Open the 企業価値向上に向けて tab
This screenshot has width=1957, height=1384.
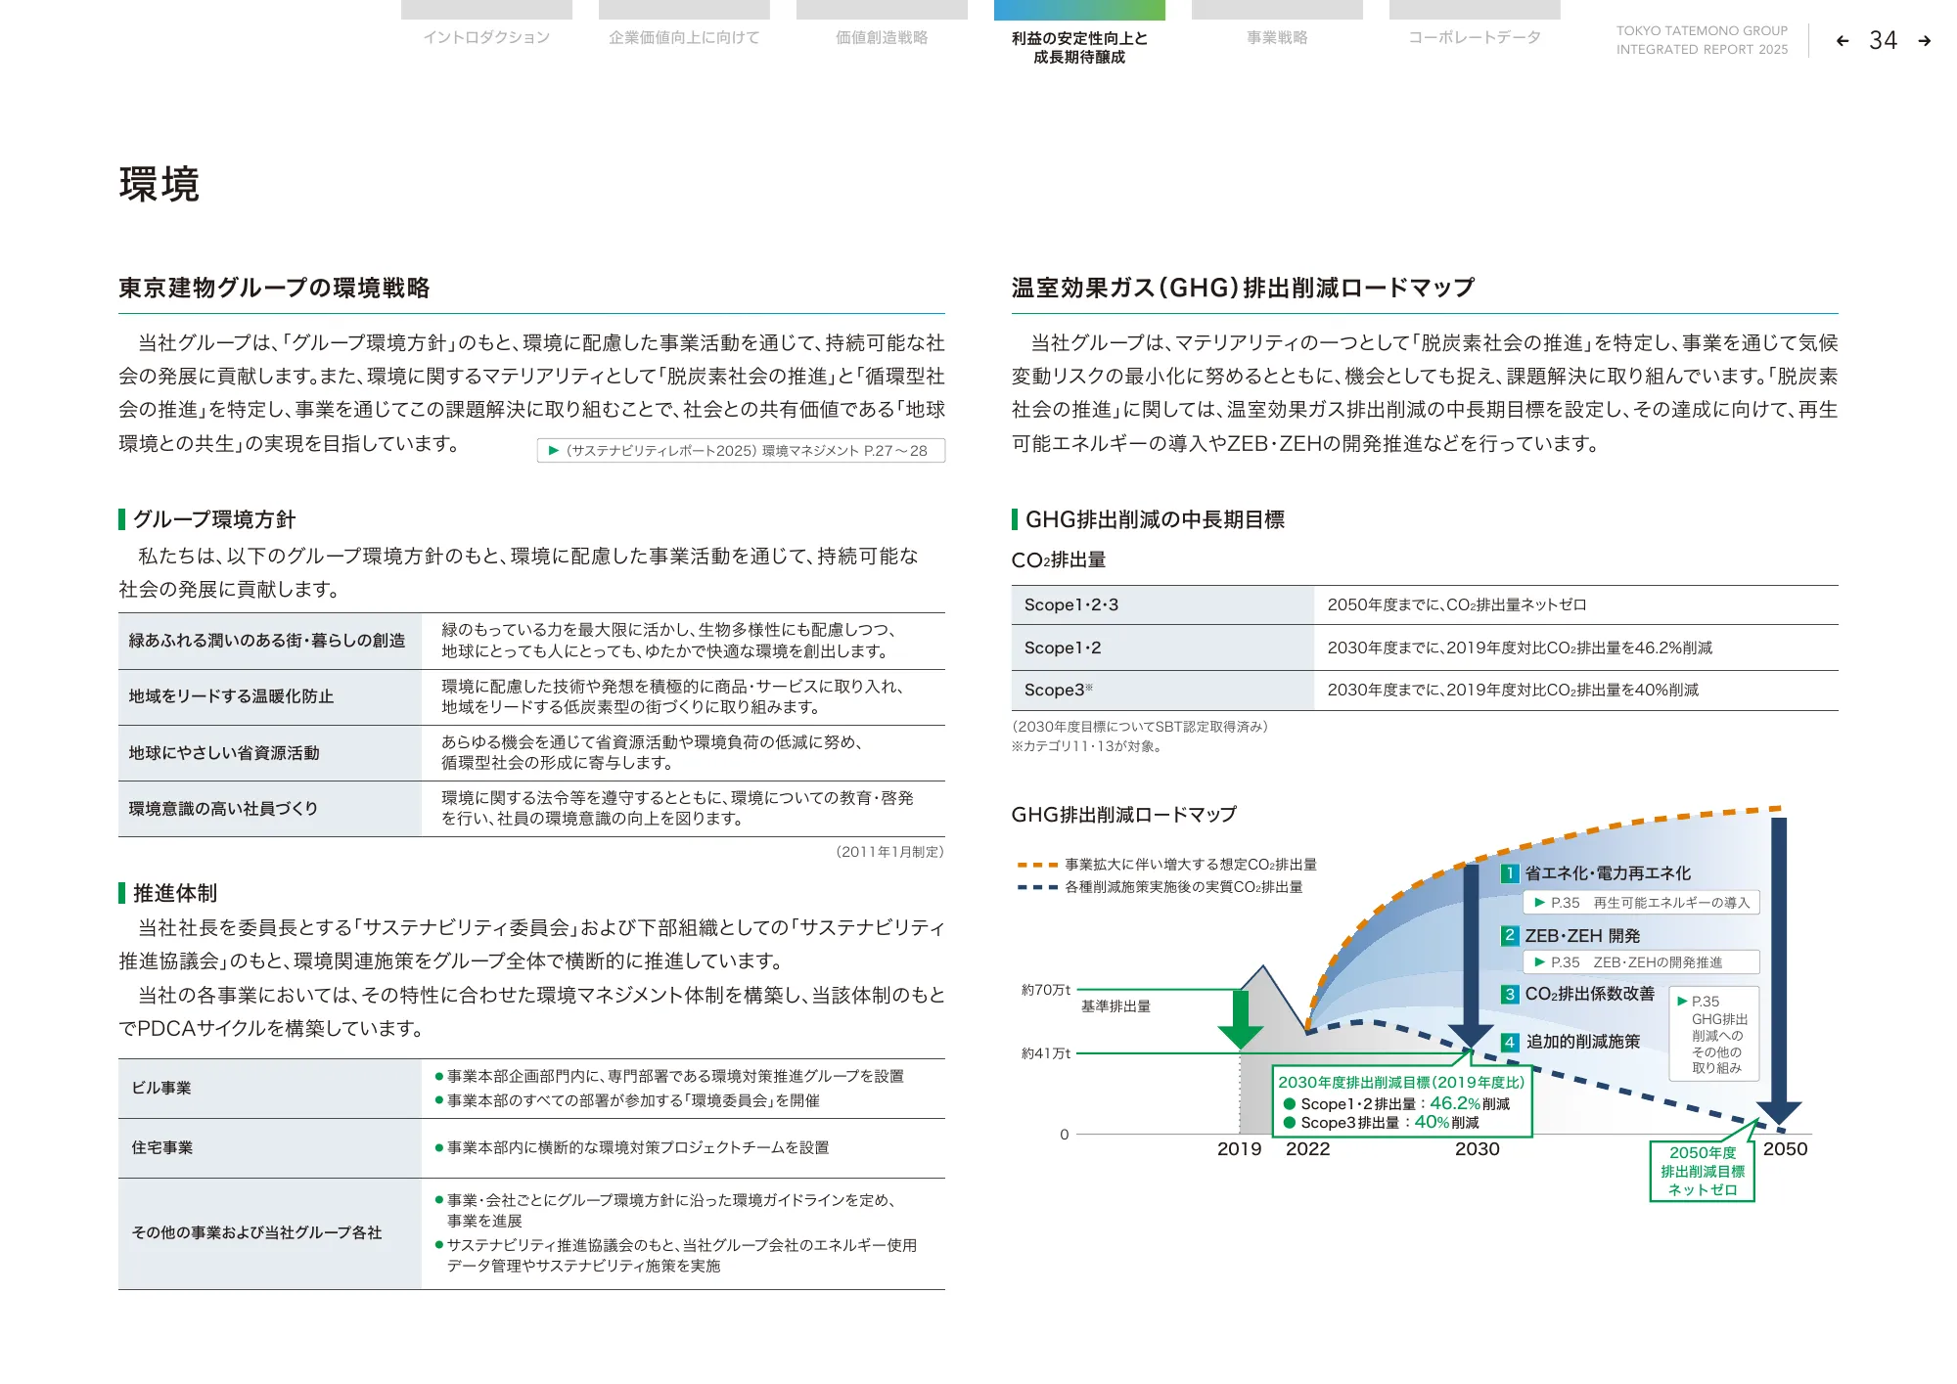[684, 37]
